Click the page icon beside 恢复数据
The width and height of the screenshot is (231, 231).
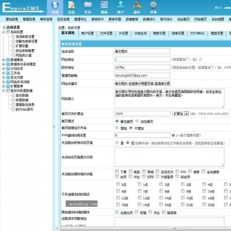point(13,100)
